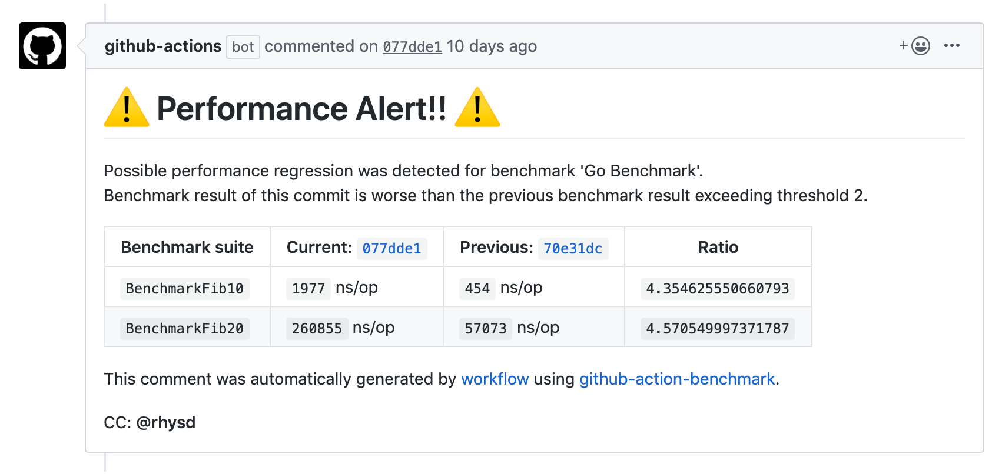1002x474 pixels.
Task: Click the 4.570549997371787 ratio value
Action: click(x=717, y=329)
